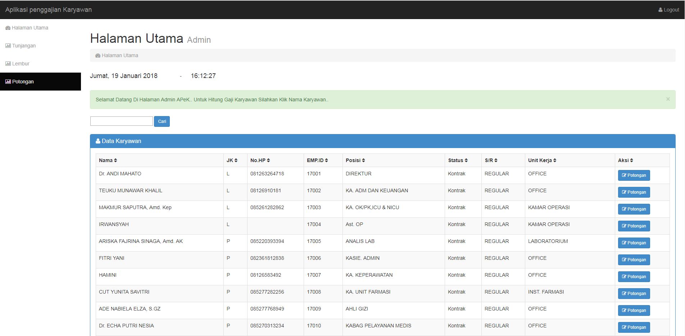Sort the table by Nama column arrows
The height and width of the screenshot is (336, 685).
point(115,160)
